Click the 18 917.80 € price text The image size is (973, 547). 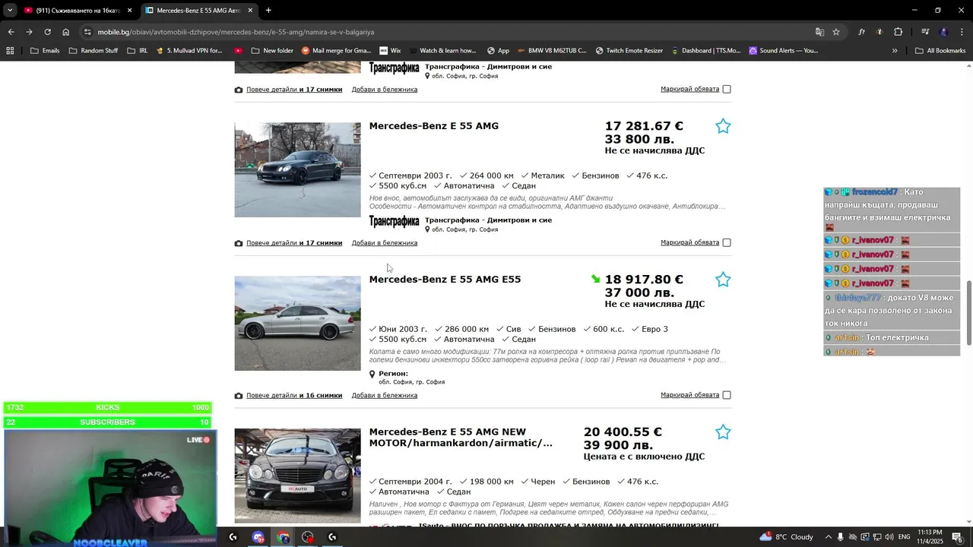[644, 280]
